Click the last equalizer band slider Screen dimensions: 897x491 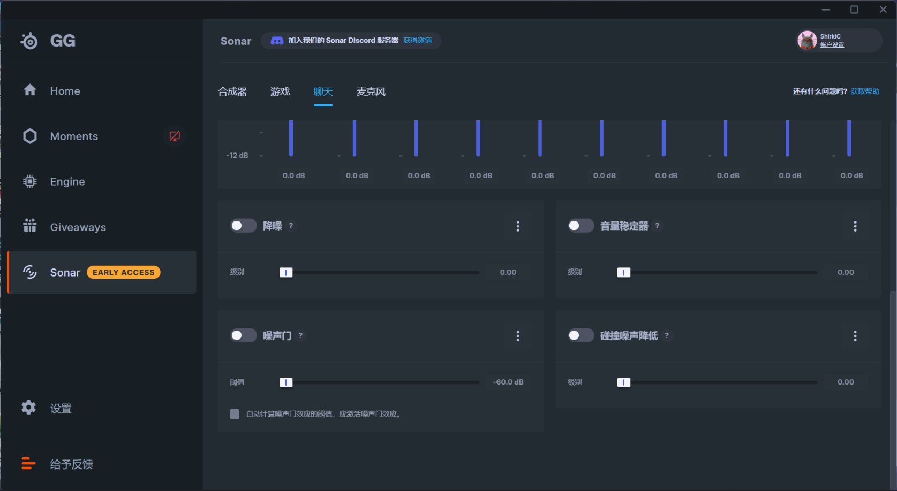(x=849, y=139)
